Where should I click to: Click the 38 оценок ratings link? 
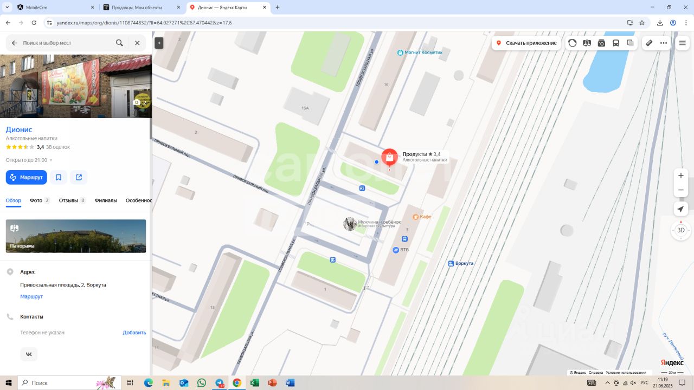(x=58, y=147)
